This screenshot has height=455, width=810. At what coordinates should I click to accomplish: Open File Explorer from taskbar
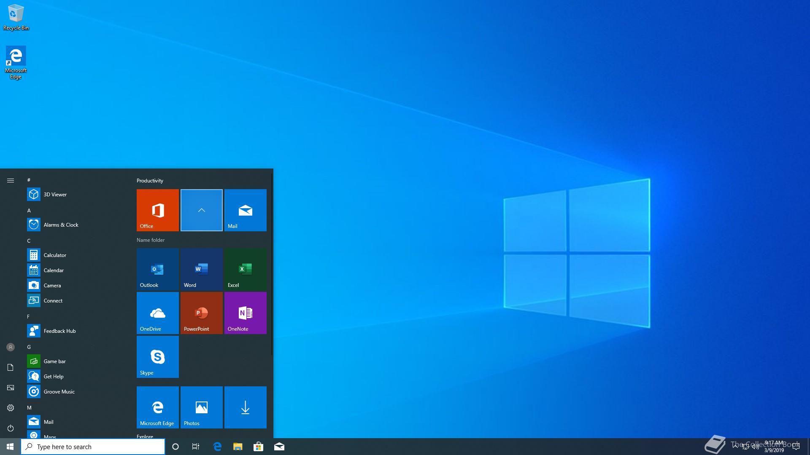238,447
